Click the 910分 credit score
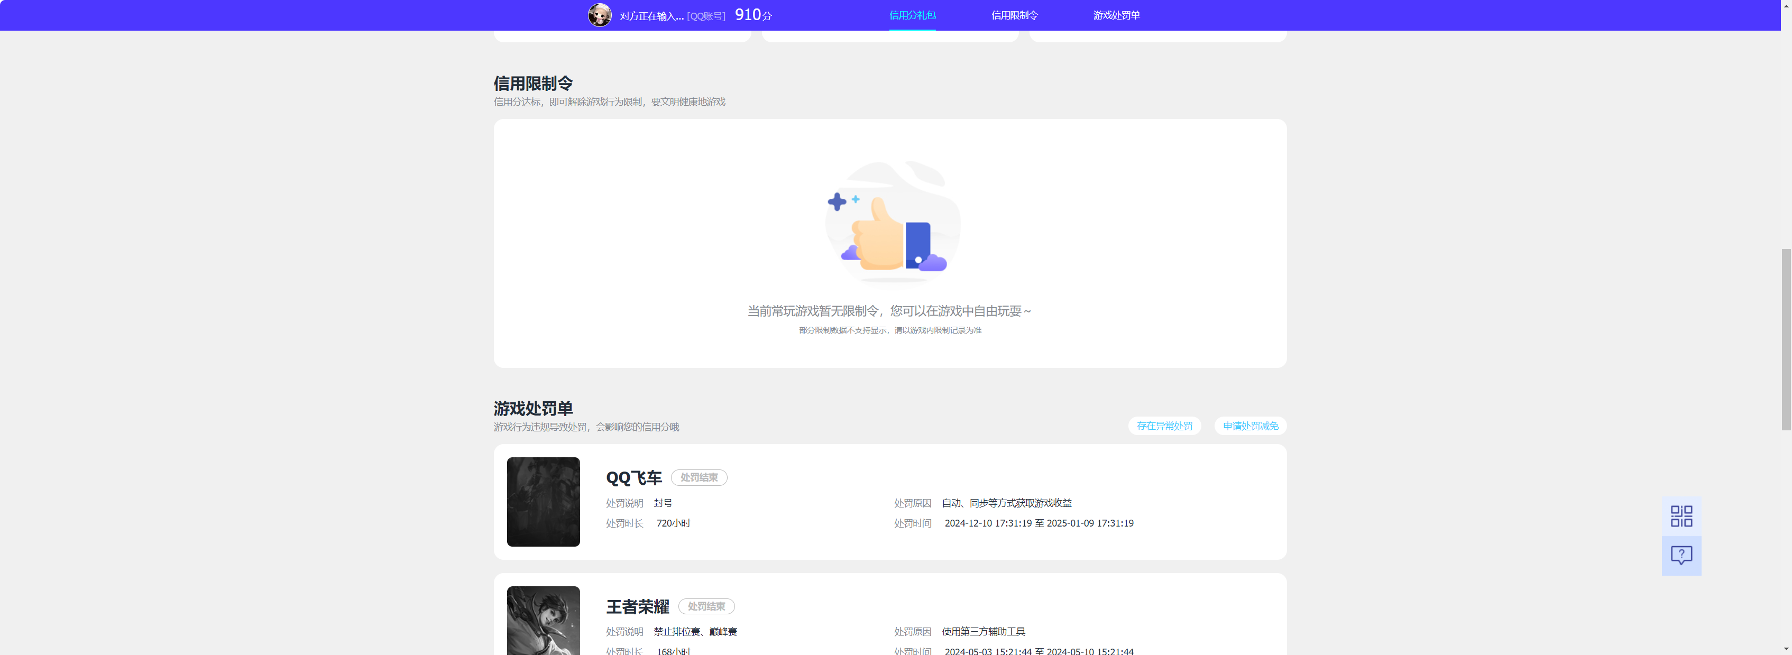This screenshot has height=655, width=1792. click(x=753, y=15)
